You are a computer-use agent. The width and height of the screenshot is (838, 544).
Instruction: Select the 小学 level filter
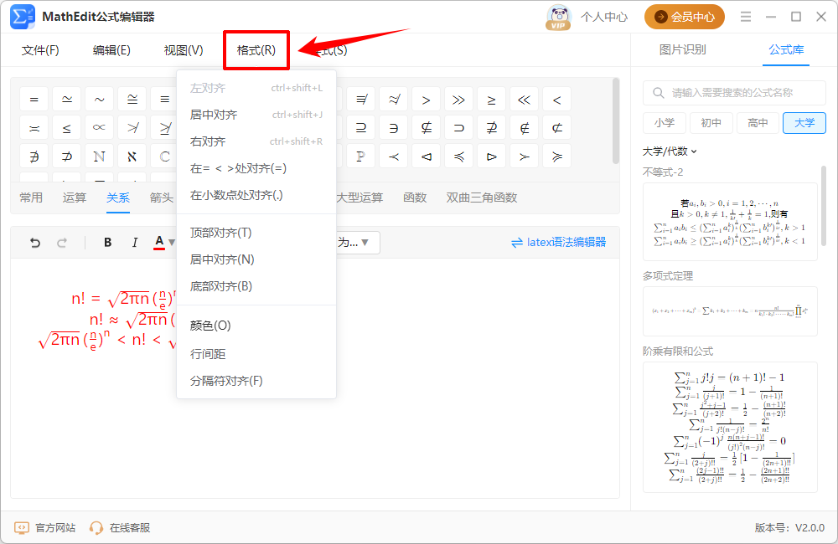click(665, 123)
